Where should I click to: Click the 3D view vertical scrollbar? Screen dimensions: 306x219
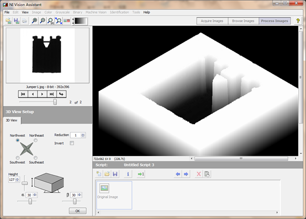300,77
